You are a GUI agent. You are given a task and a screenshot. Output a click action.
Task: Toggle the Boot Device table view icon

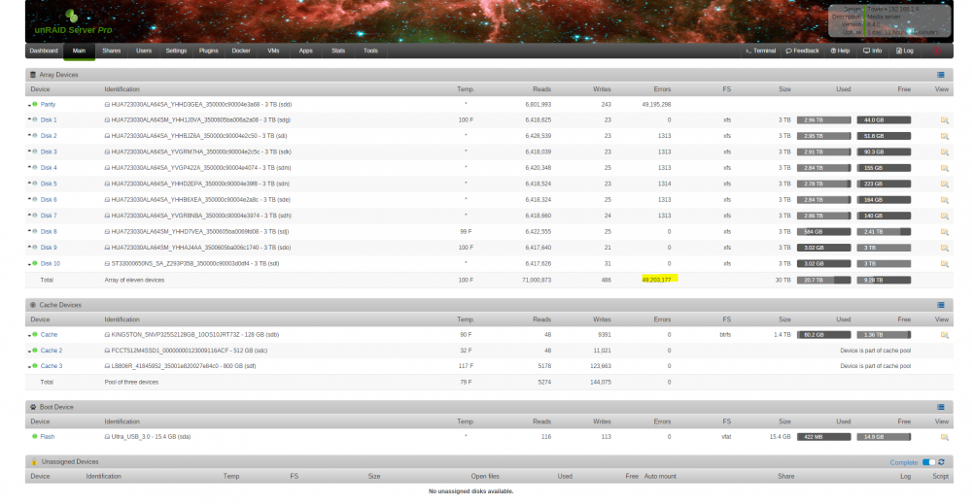click(x=941, y=408)
